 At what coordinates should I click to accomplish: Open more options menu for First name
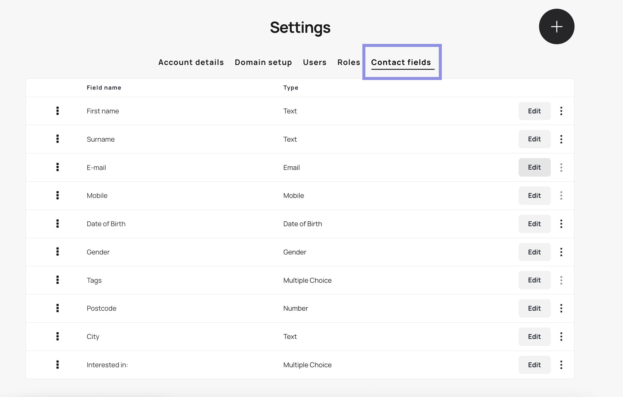(x=561, y=111)
